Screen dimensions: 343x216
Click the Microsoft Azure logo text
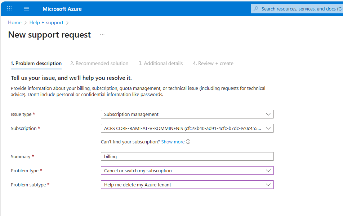tap(62, 9)
